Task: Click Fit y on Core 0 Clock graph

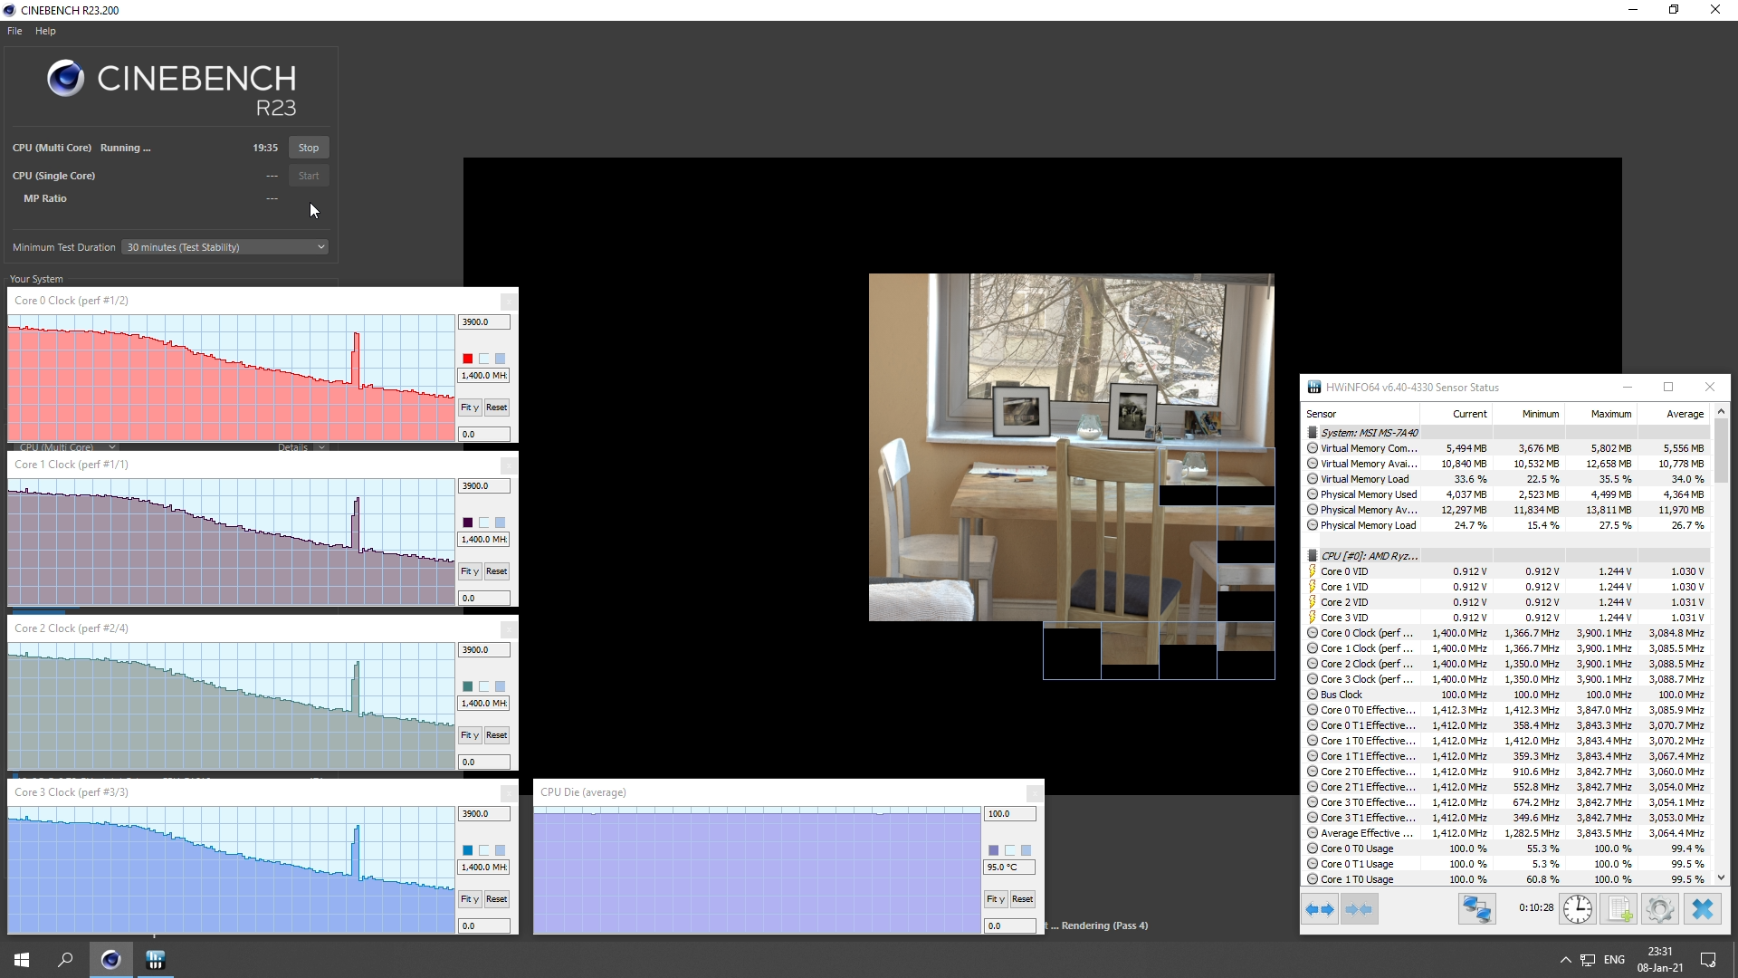Action: [x=469, y=407]
